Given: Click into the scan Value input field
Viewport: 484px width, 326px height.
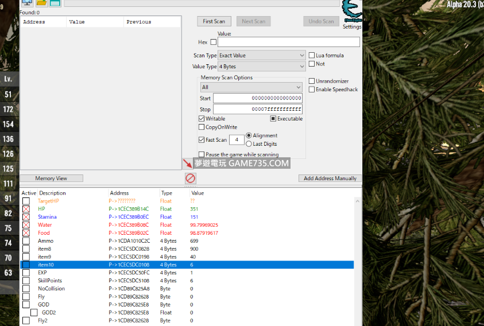Looking at the screenshot, I should (288, 42).
